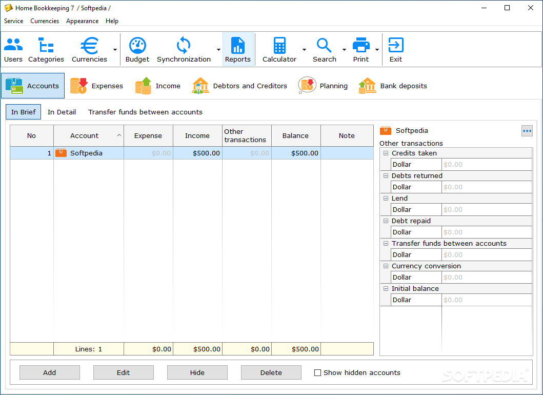
Task: Click the Hide button
Action: [197, 372]
